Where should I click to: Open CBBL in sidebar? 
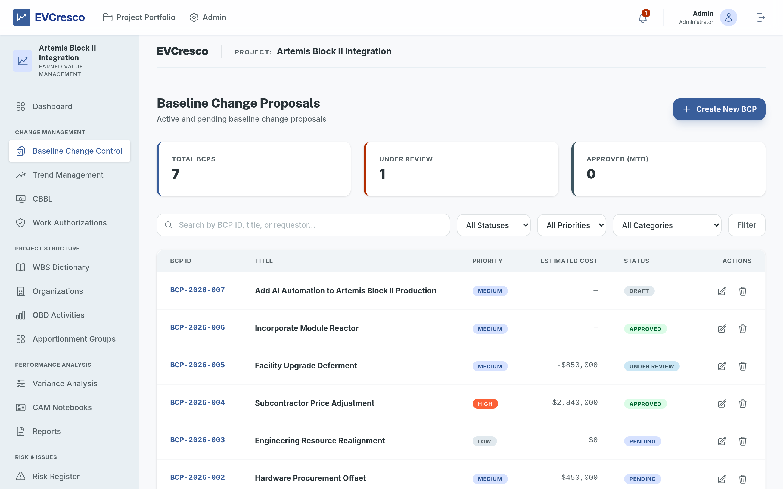70,199
